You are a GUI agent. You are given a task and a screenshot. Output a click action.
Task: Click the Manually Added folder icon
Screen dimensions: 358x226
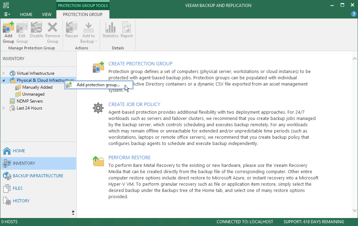click(x=18, y=87)
